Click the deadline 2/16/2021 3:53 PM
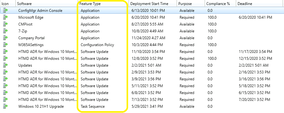This screenshot has height=113, width=284. pyautogui.click(x=254, y=72)
